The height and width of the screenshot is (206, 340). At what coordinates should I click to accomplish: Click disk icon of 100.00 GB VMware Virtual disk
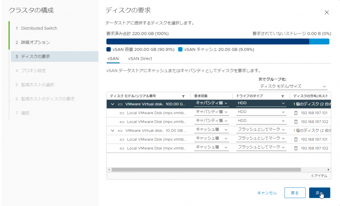[x=120, y=104]
